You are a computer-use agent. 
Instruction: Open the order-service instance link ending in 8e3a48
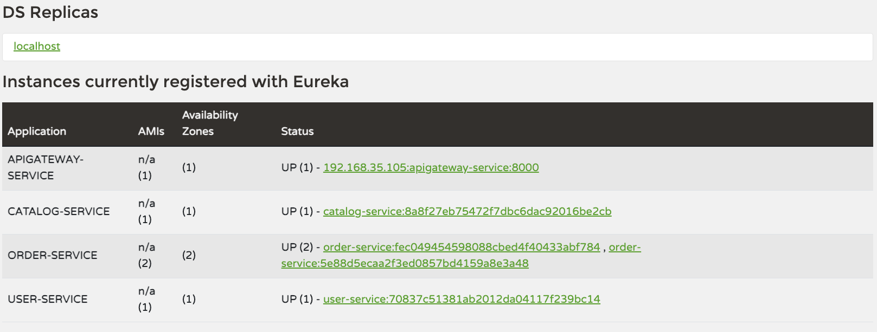coord(405,263)
